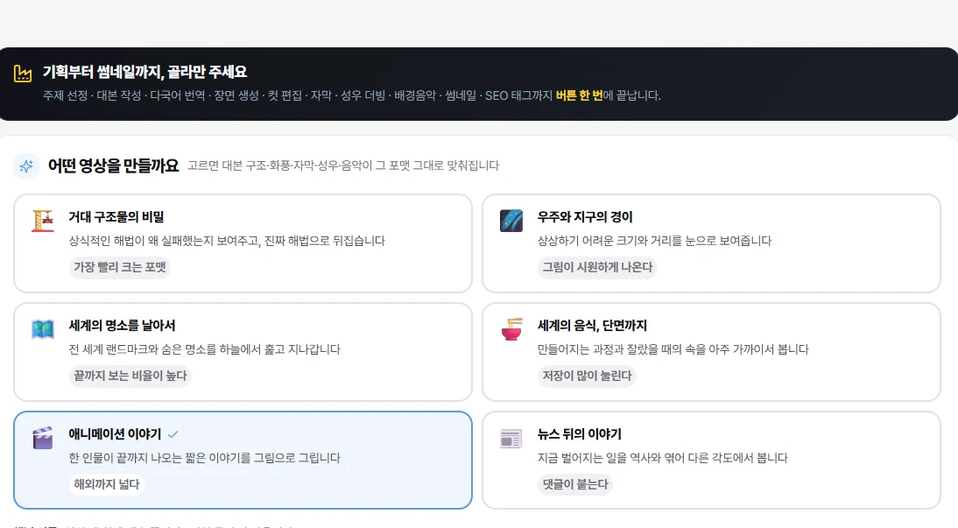Screen dimensions: 958x528
Task: Select the 우주와 지구의 경이 format card
Action: pyautogui.click(x=711, y=243)
